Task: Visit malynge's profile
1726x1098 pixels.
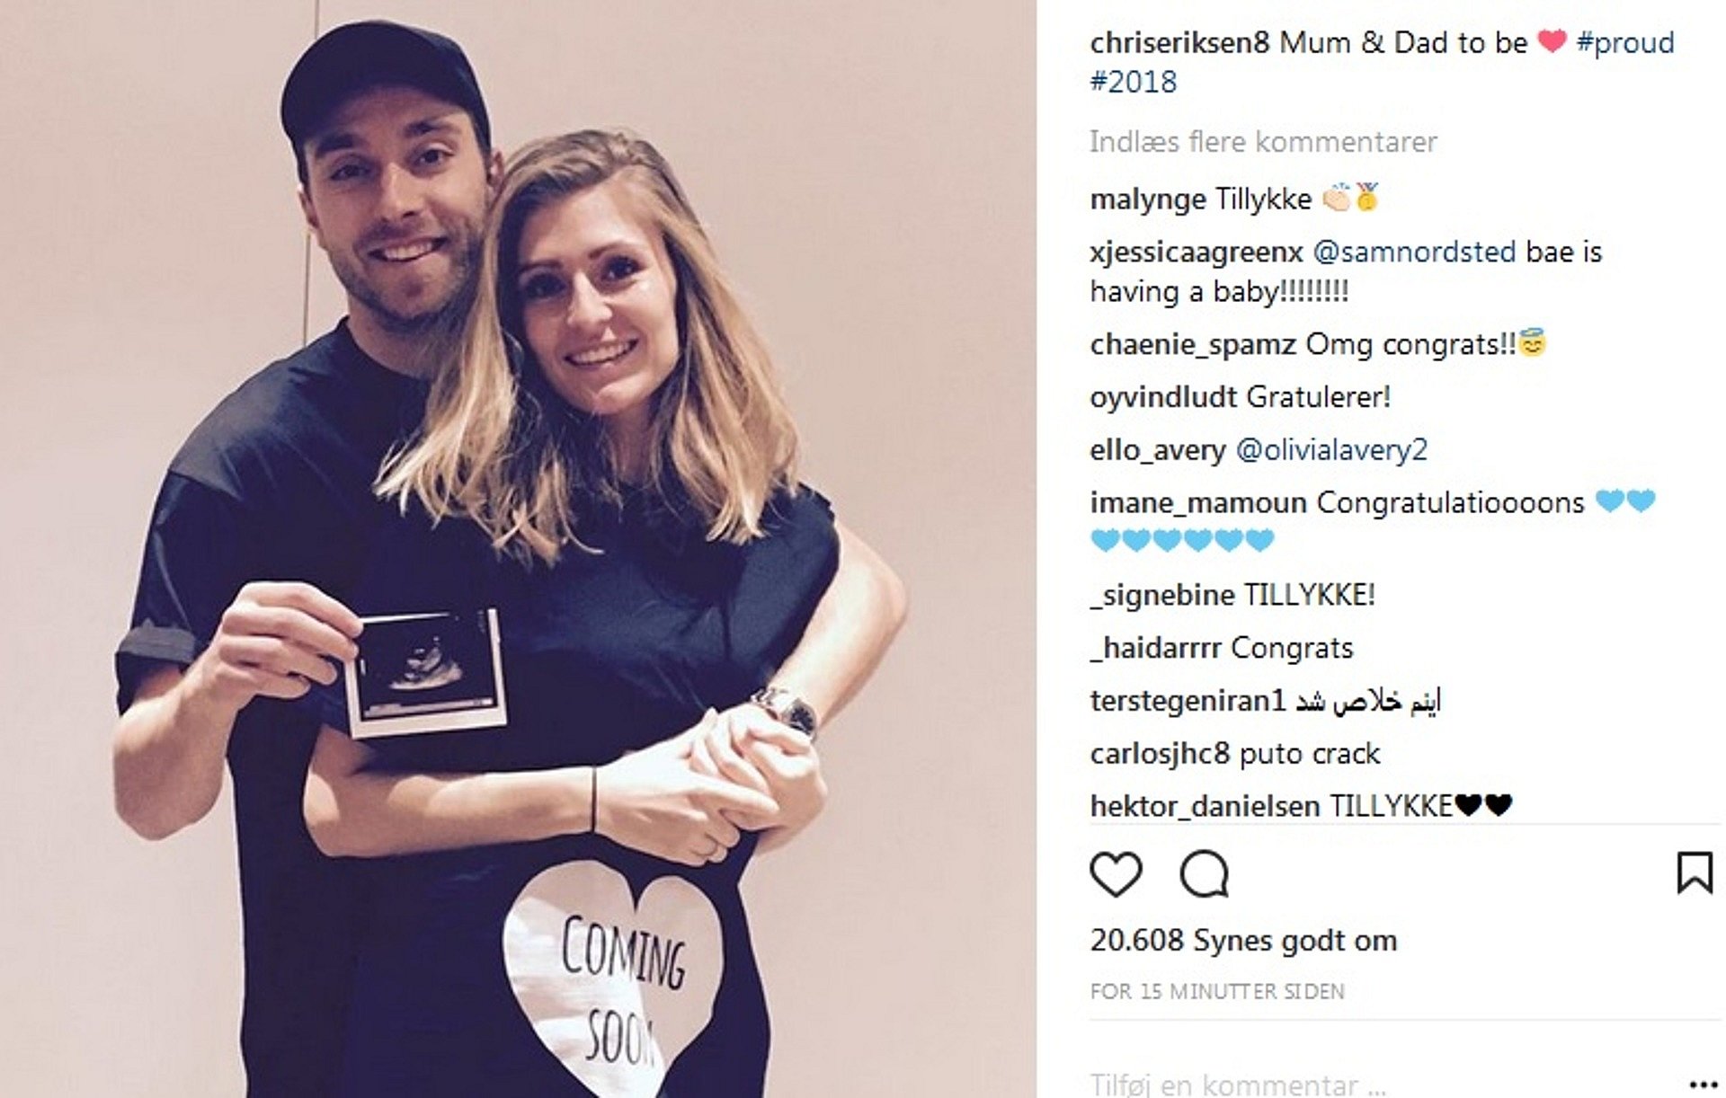Action: [1147, 199]
